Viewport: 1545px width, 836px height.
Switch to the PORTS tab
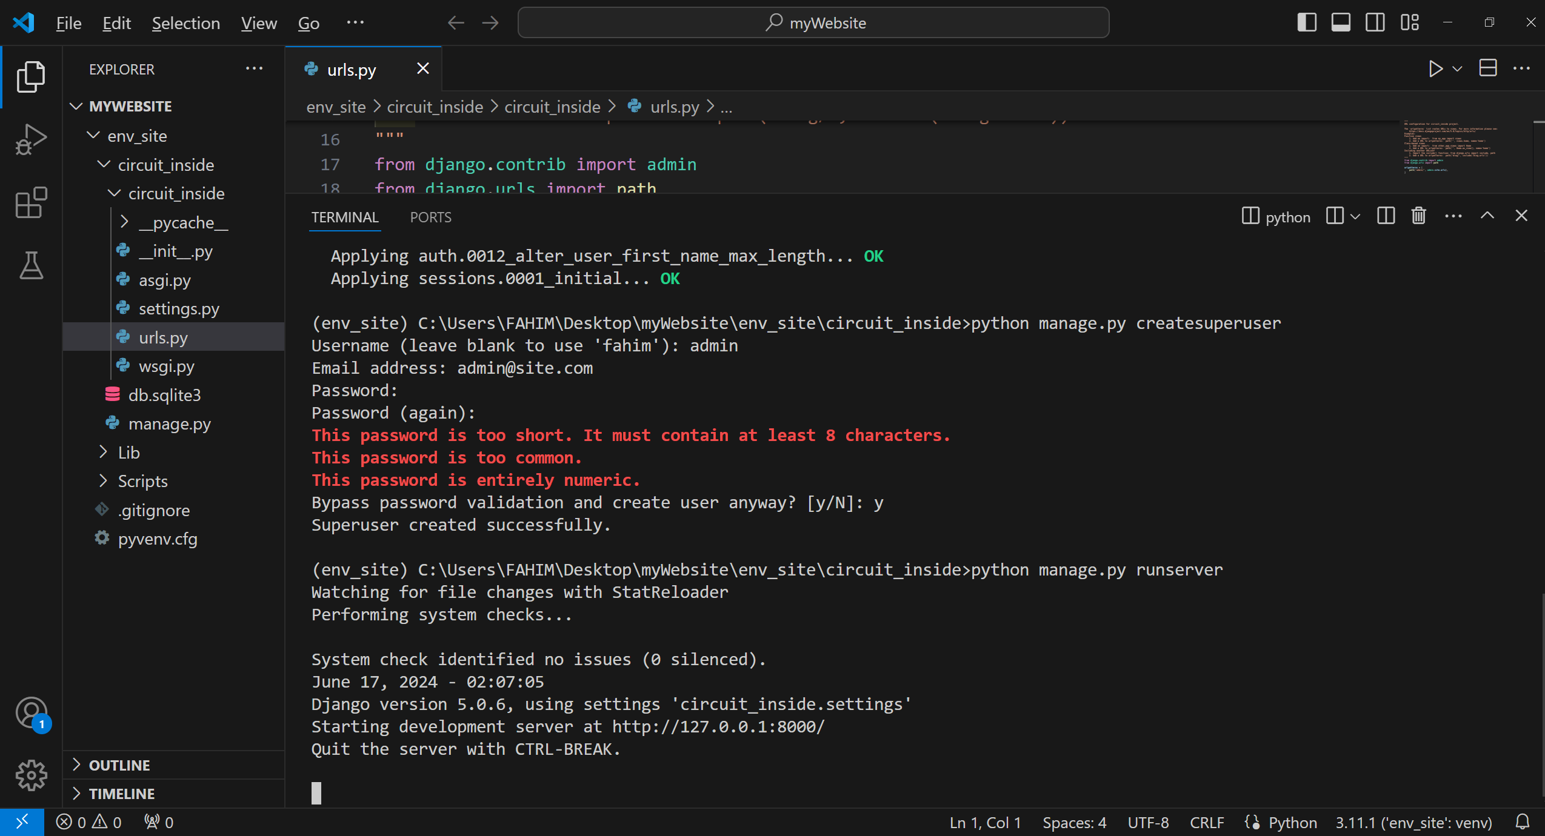(x=430, y=217)
